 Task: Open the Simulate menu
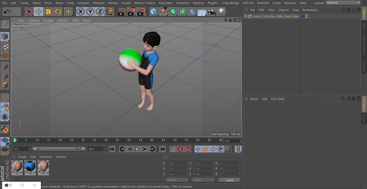click(x=99, y=3)
